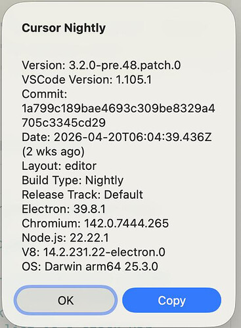Click the (2 wks ago) text
Screen dimensions: 241x328
(x=53, y=152)
